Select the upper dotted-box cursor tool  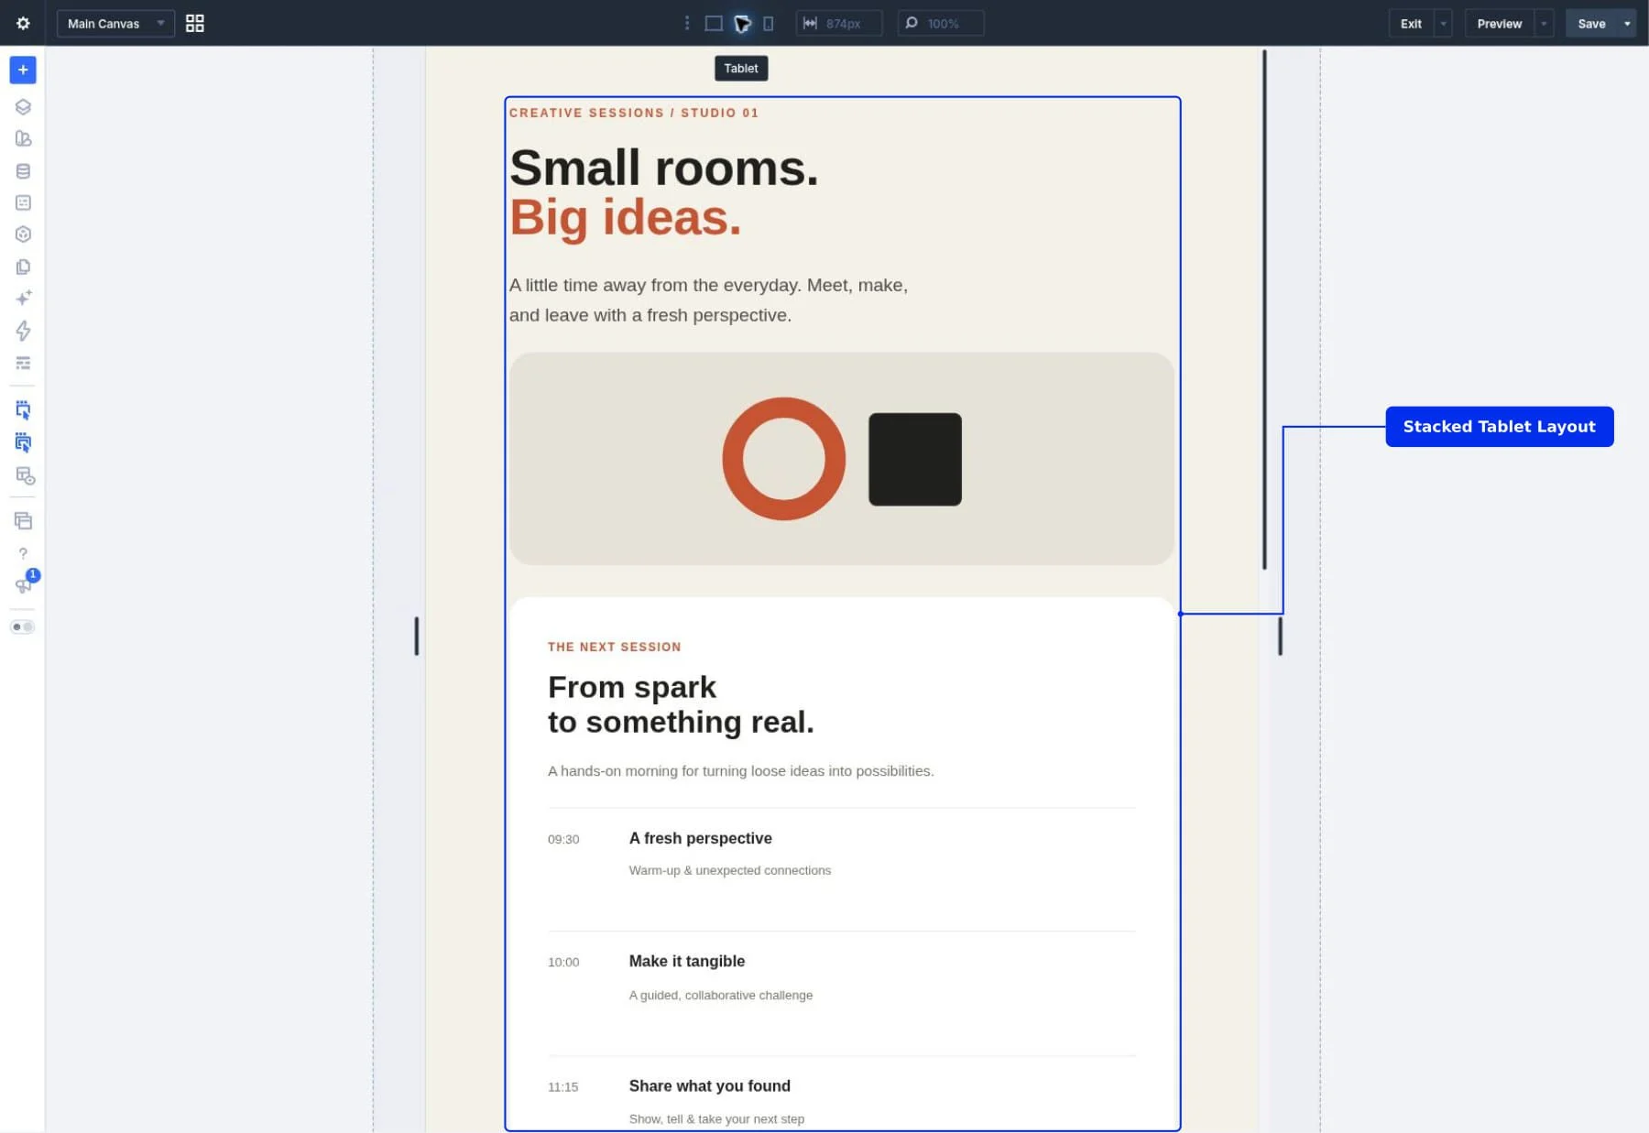coord(23,409)
